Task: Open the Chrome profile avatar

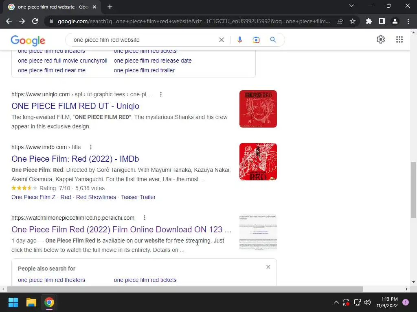Action: [x=395, y=21]
